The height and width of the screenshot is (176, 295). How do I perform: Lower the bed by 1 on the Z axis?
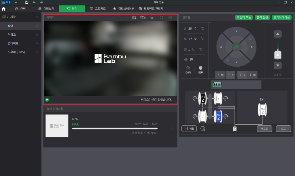pos(242,75)
